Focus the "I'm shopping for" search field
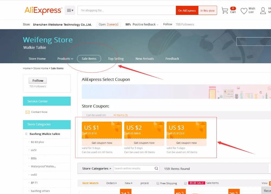The height and width of the screenshot is (194, 271). (127, 10)
